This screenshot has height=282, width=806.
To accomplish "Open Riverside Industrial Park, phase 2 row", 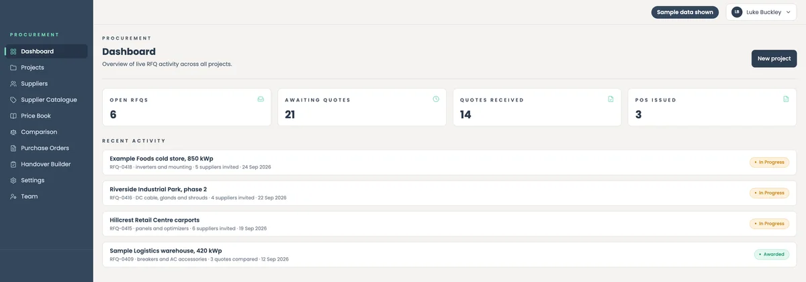I will 449,193.
